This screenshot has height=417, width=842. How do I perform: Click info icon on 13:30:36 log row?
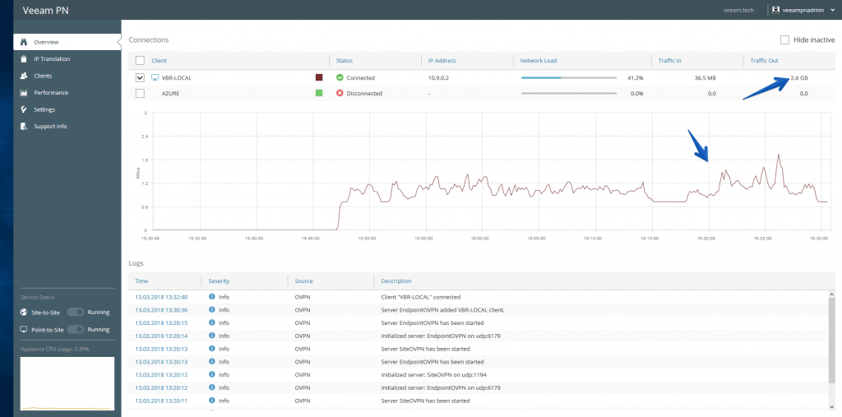click(211, 309)
